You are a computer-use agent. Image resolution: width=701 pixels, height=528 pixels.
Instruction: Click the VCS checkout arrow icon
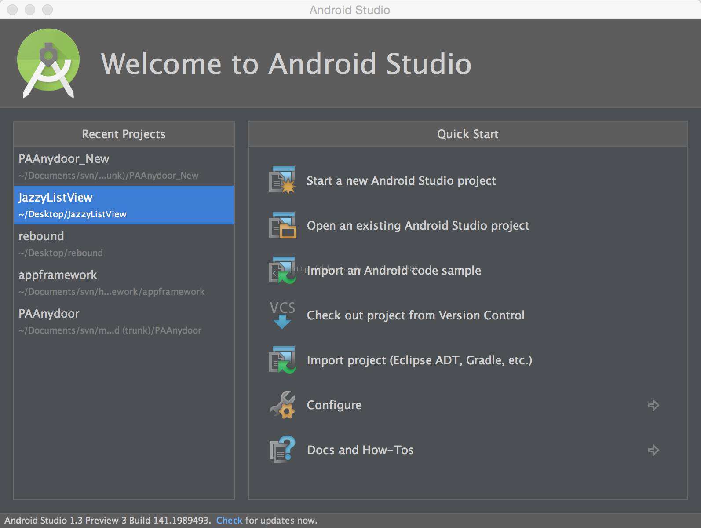282,315
